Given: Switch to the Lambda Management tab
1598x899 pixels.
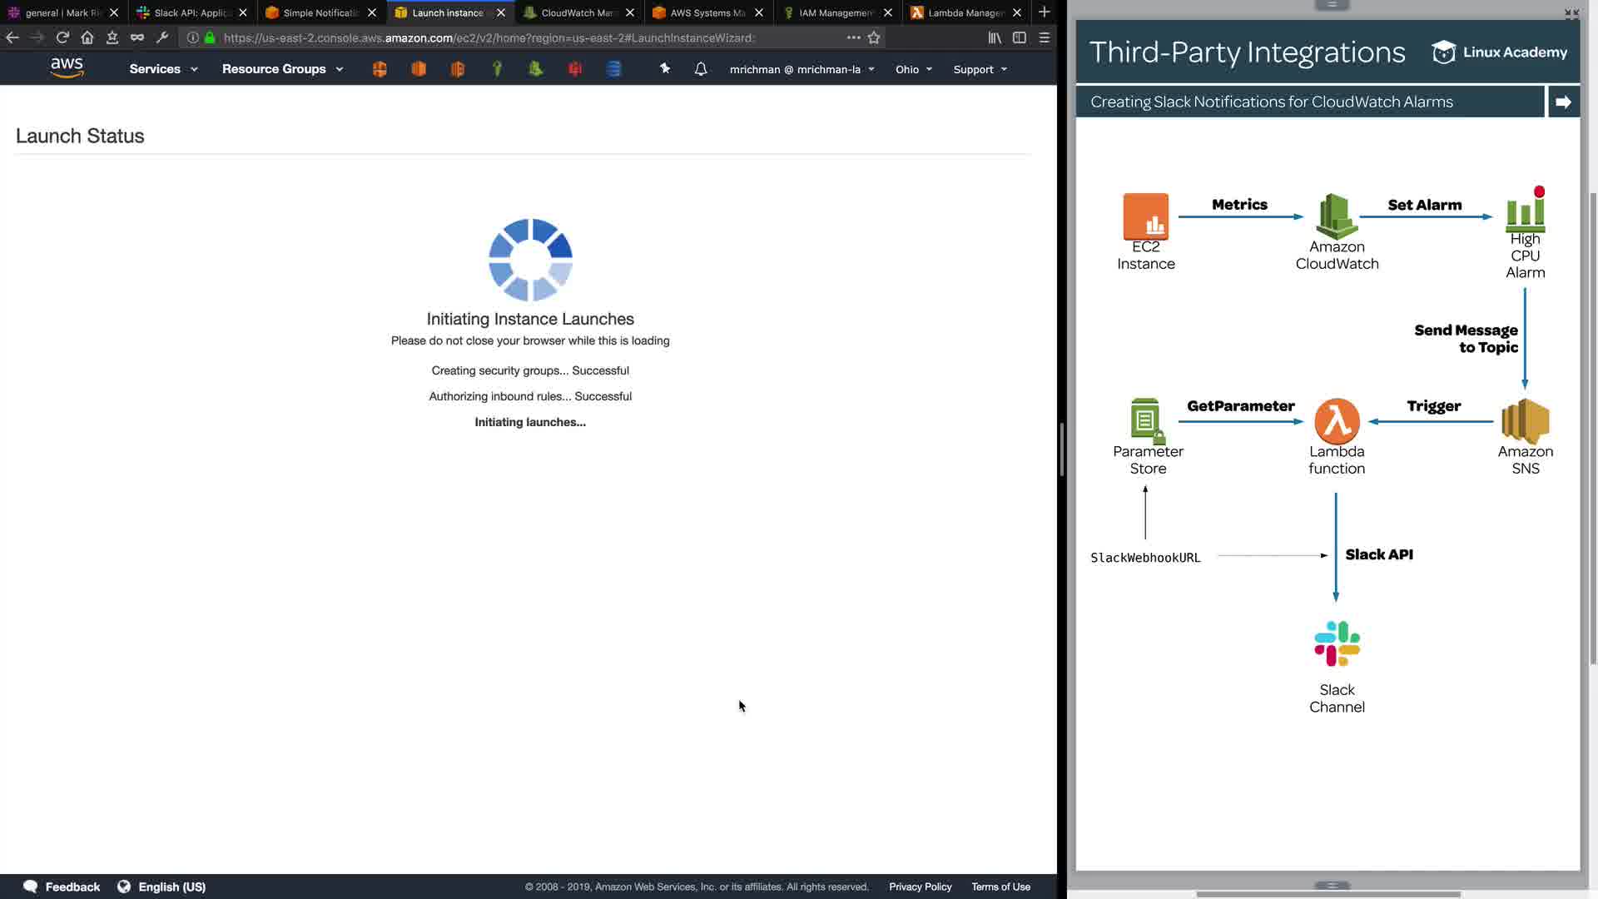Looking at the screenshot, I should tap(965, 12).
